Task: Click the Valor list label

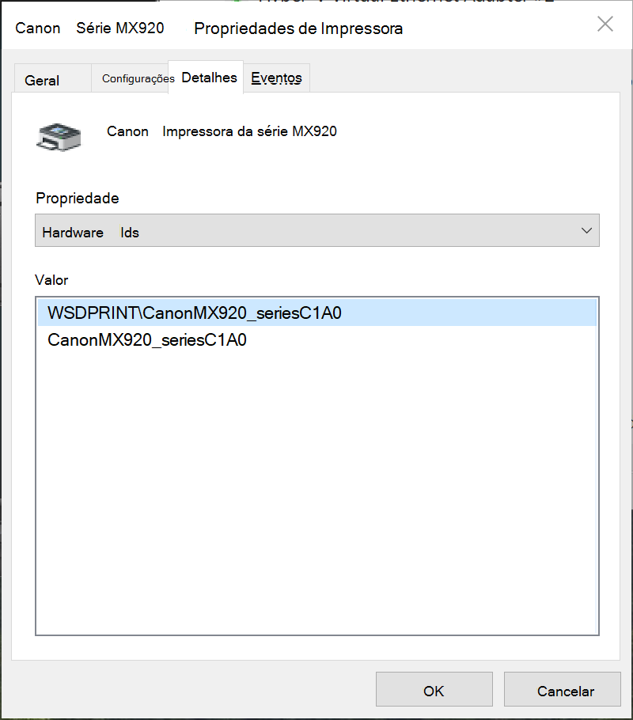Action: click(x=52, y=279)
